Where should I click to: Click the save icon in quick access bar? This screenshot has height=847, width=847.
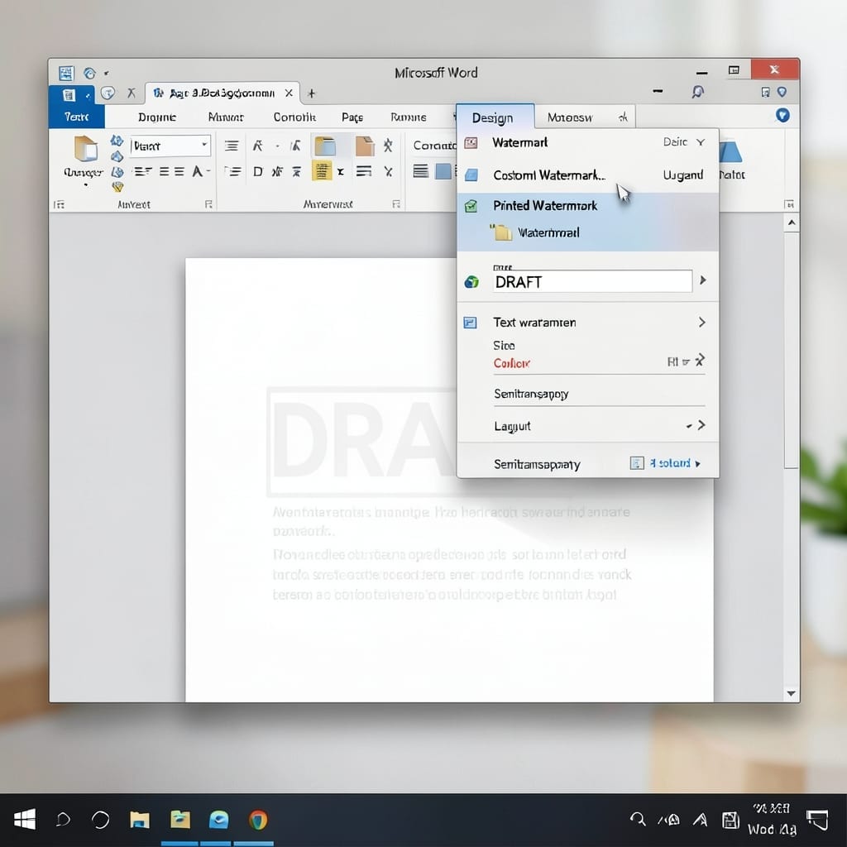tap(66, 73)
